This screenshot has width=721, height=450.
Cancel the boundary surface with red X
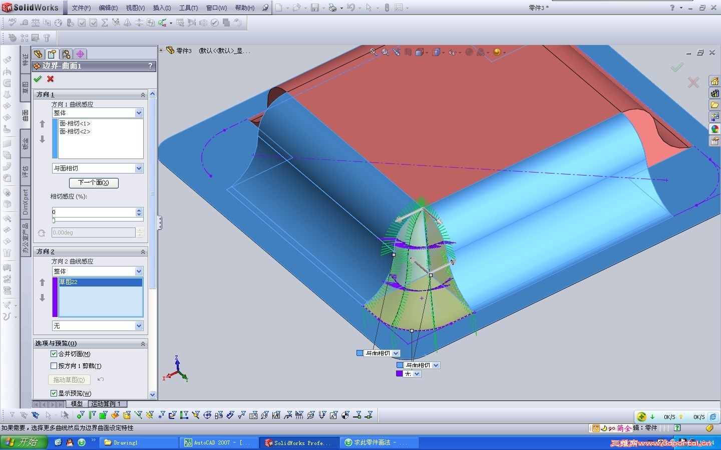point(51,79)
